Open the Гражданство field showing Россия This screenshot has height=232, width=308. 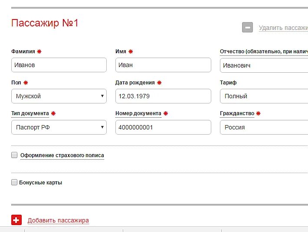coord(264,127)
